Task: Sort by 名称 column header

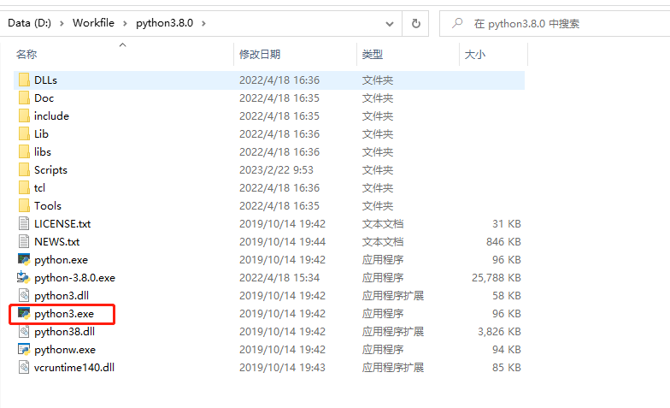Action: pyautogui.click(x=26, y=55)
